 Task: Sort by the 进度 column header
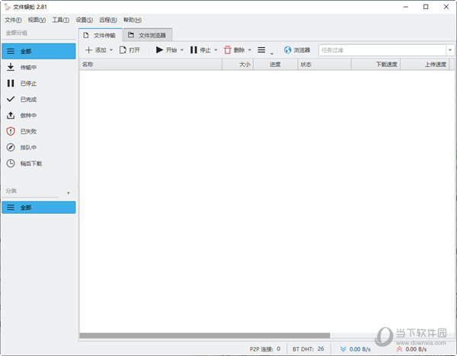tap(276, 65)
